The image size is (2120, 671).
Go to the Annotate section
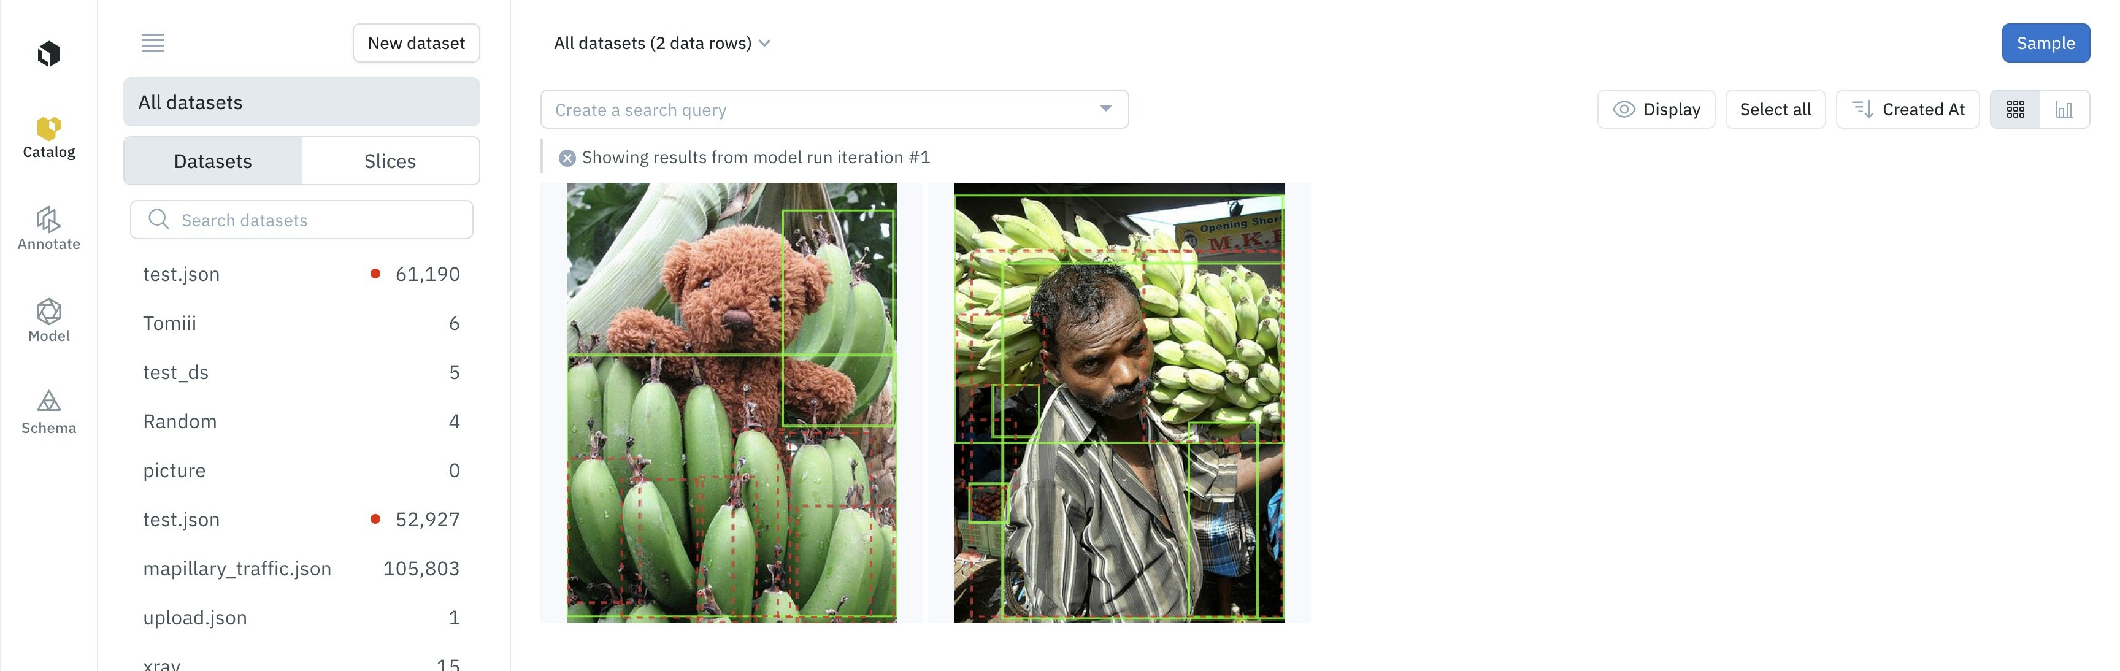coord(48,229)
